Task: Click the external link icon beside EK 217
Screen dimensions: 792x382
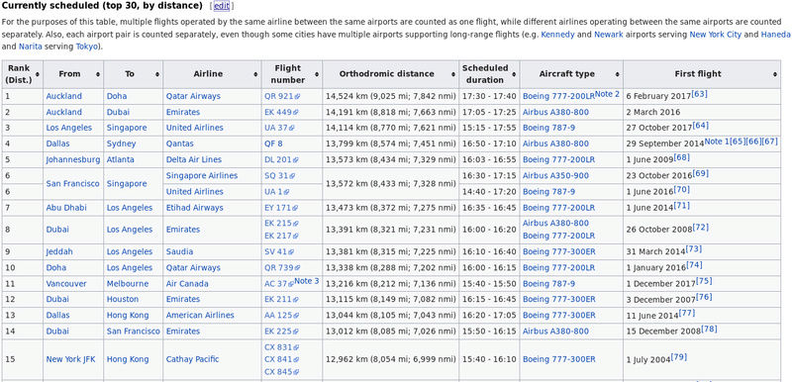Action: (296, 237)
